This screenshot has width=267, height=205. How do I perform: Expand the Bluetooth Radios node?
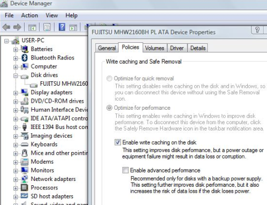pos(16,58)
